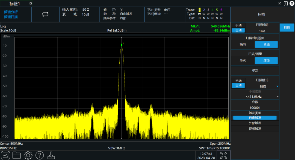Click the blue 扫描 side tab
Viewport: 295px width, 160px height.
(x=287, y=28)
